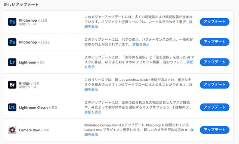The image size is (239, 144).
Task: Open 詳細を表示 link for Photoshop v 23.0
Action: tap(91, 26)
